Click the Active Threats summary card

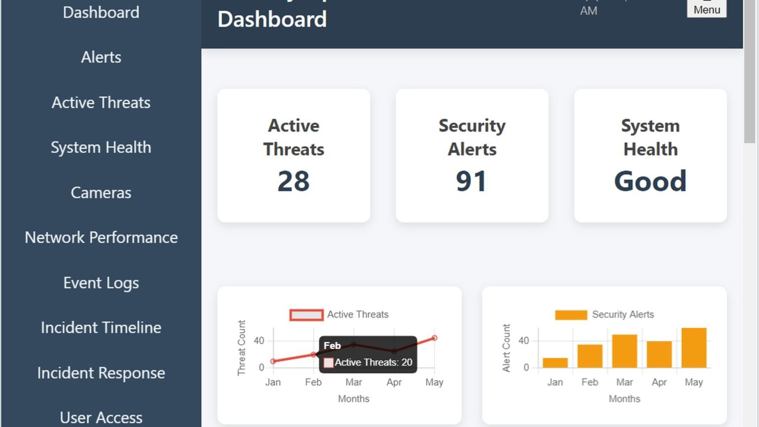click(294, 156)
